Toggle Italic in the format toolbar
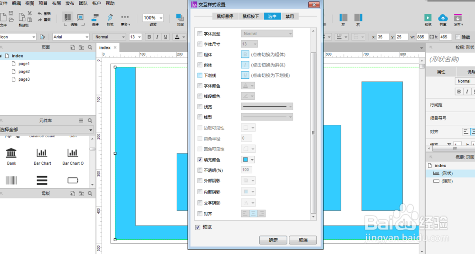Viewport: 475px width, 254px height. pyautogui.click(x=157, y=37)
